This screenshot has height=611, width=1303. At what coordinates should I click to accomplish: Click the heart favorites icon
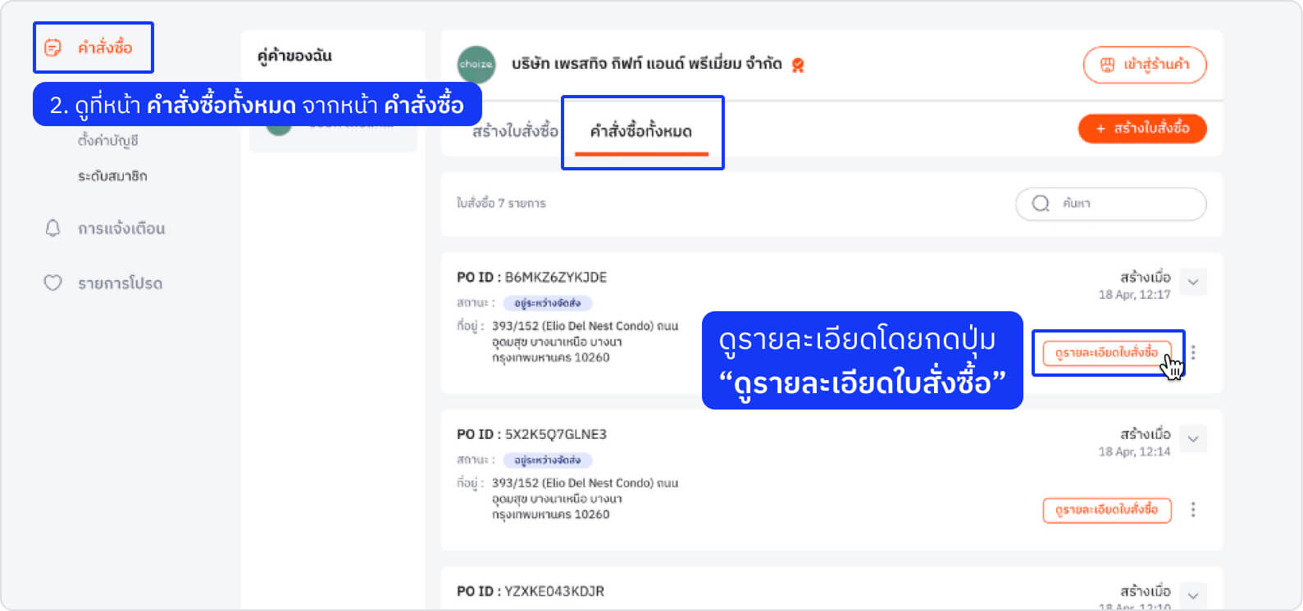(x=52, y=283)
